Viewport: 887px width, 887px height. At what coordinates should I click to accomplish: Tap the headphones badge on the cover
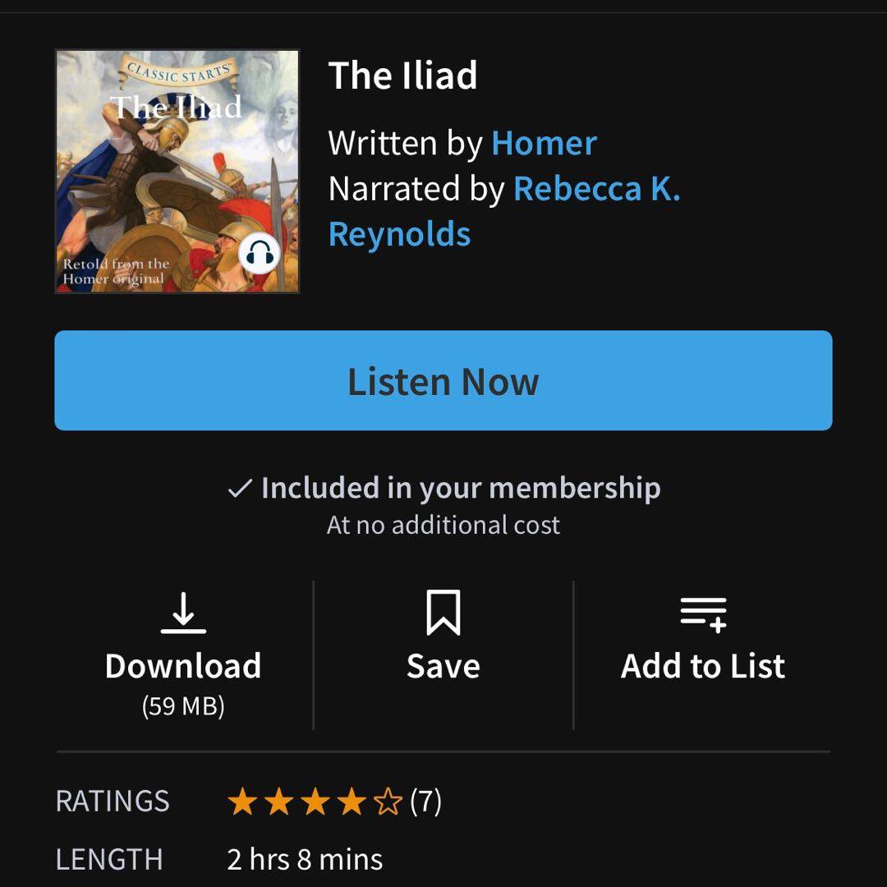[x=260, y=255]
